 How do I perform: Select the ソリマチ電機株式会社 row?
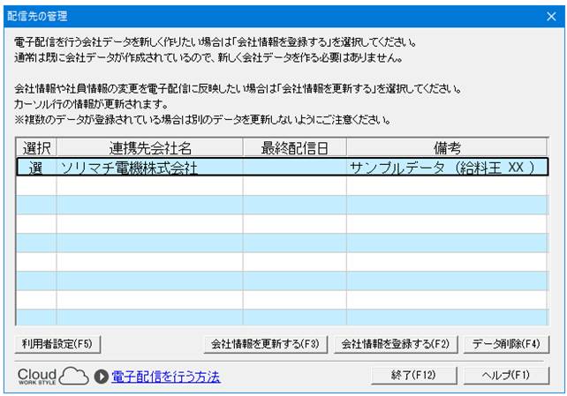tap(282, 168)
